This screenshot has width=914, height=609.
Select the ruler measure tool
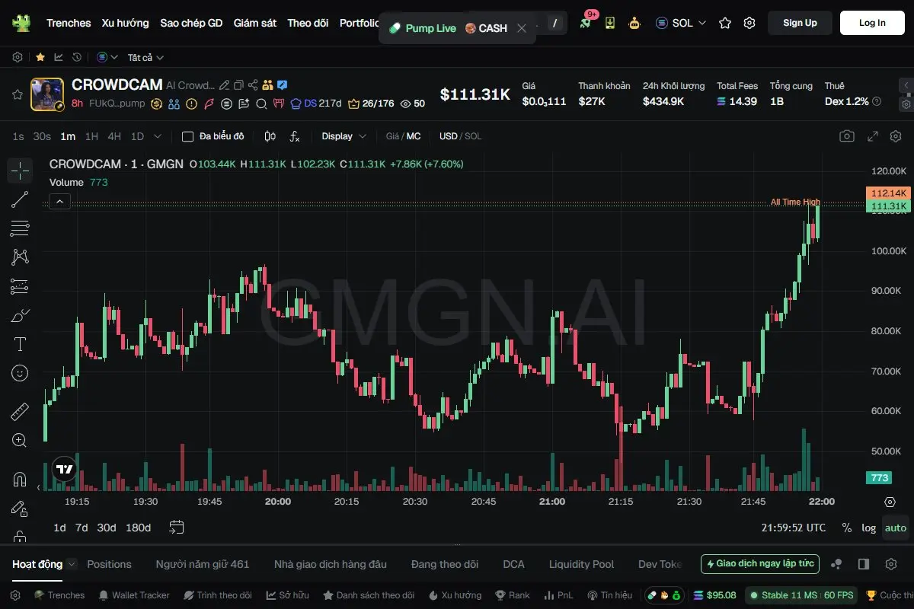point(20,412)
